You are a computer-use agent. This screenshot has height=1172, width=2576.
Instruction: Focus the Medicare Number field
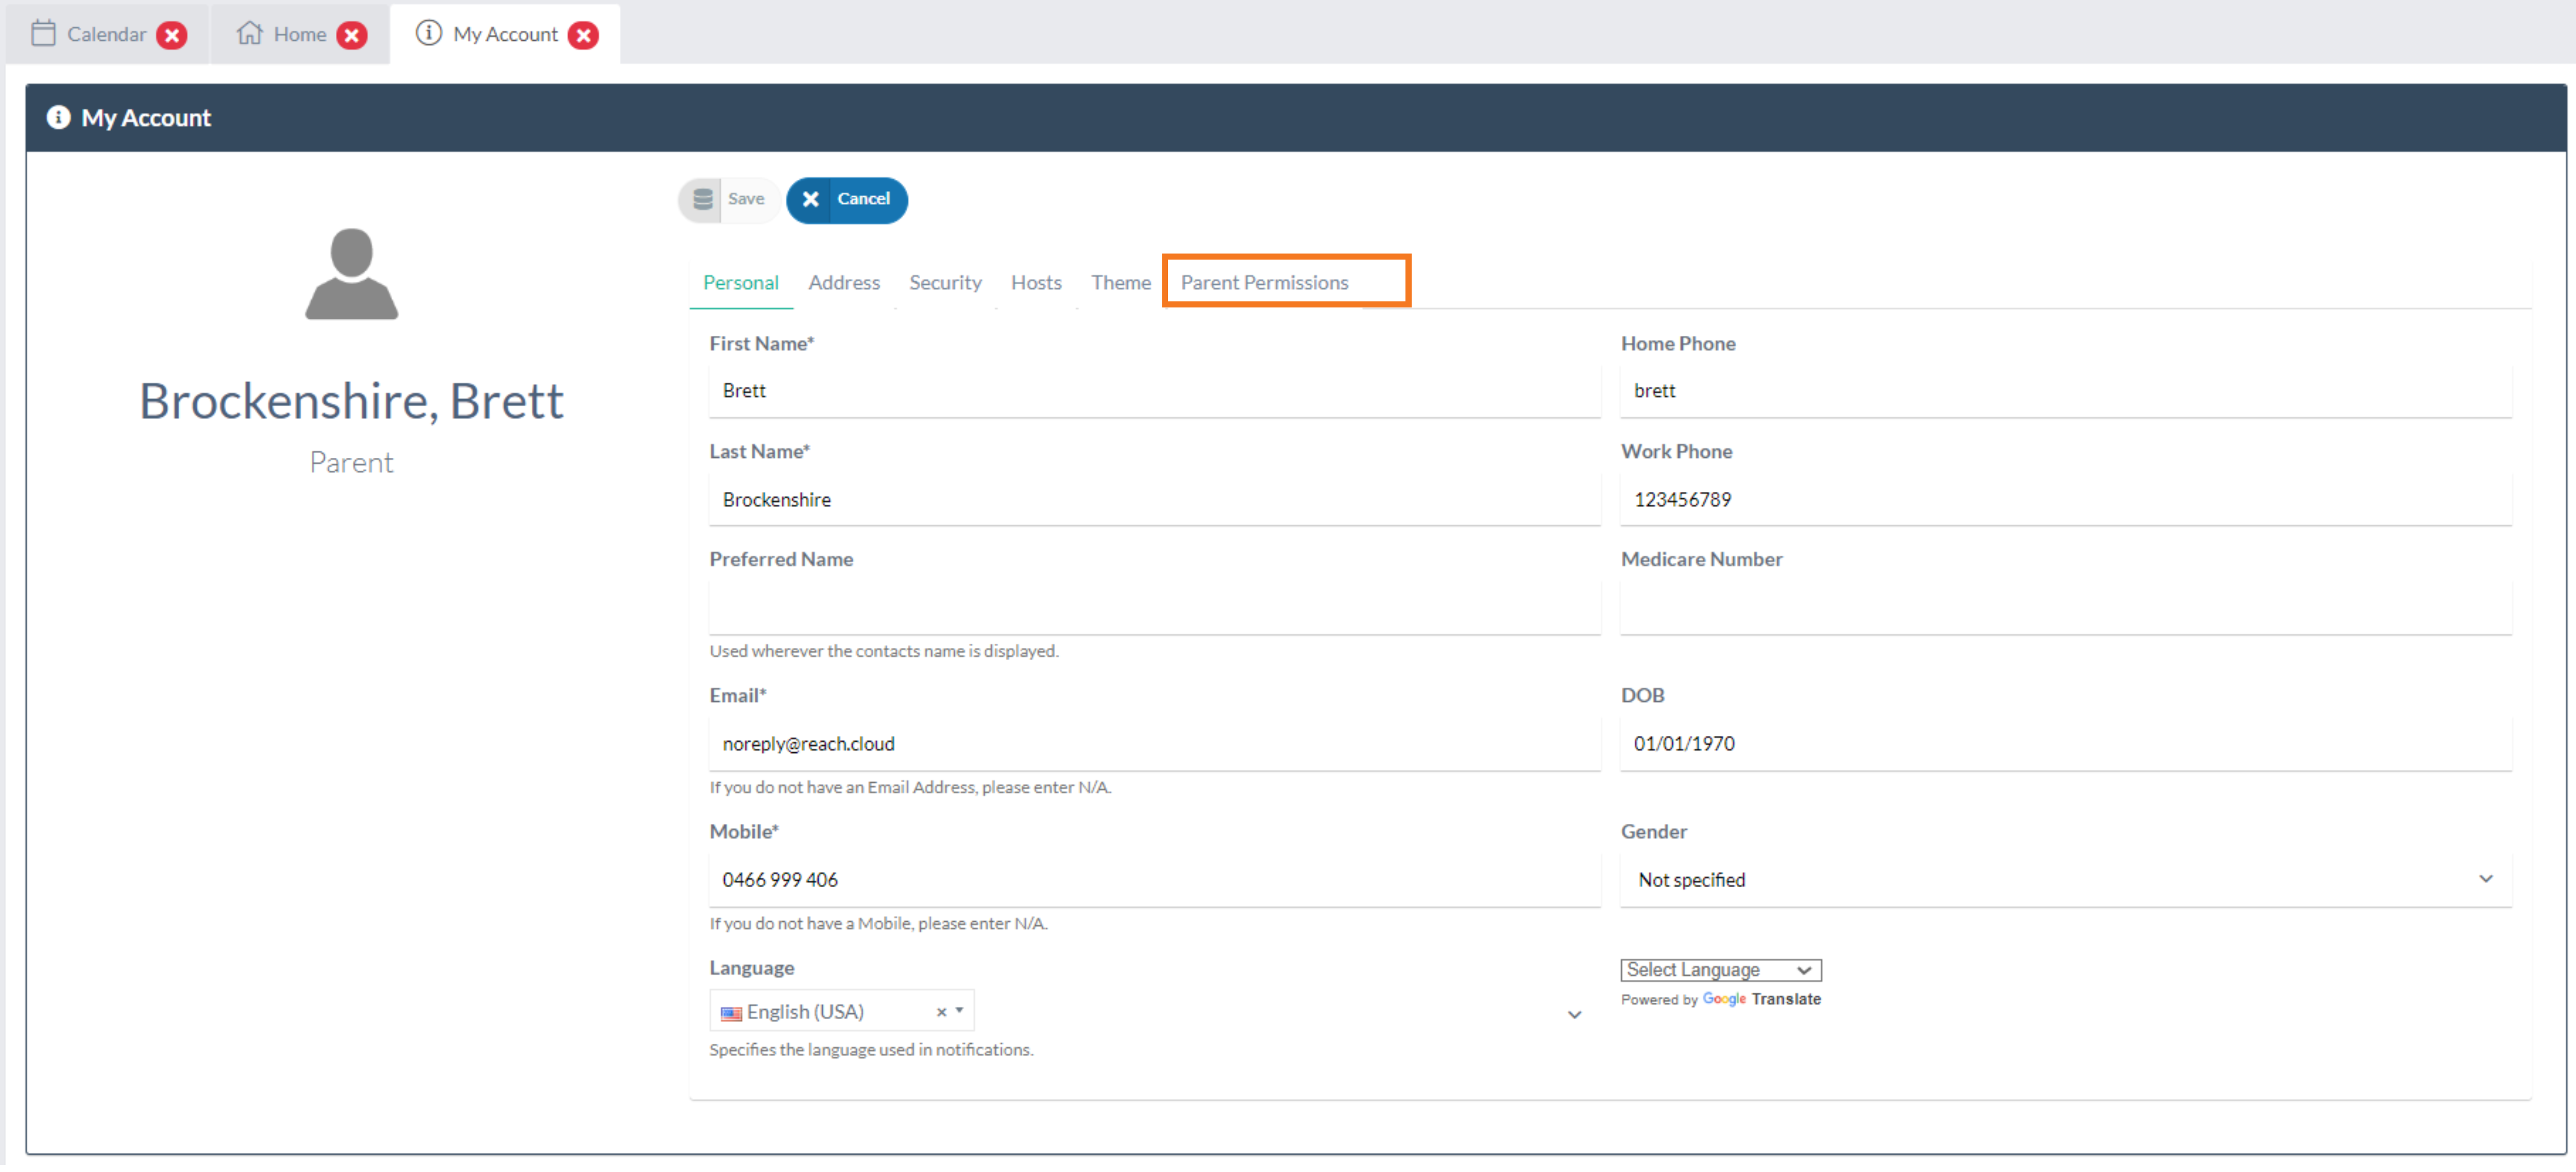coord(2065,608)
